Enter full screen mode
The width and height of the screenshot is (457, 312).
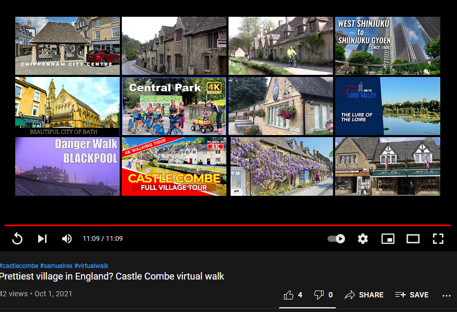point(438,239)
